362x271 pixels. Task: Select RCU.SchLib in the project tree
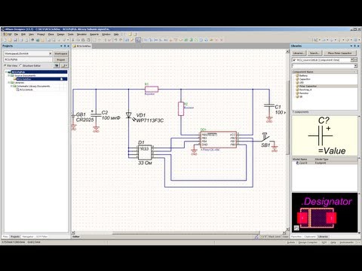(26, 90)
